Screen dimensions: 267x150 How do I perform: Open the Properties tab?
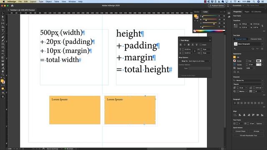237,12
